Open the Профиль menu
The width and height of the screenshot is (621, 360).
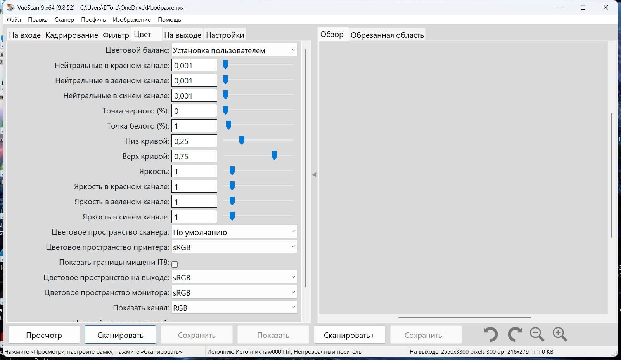click(x=93, y=19)
